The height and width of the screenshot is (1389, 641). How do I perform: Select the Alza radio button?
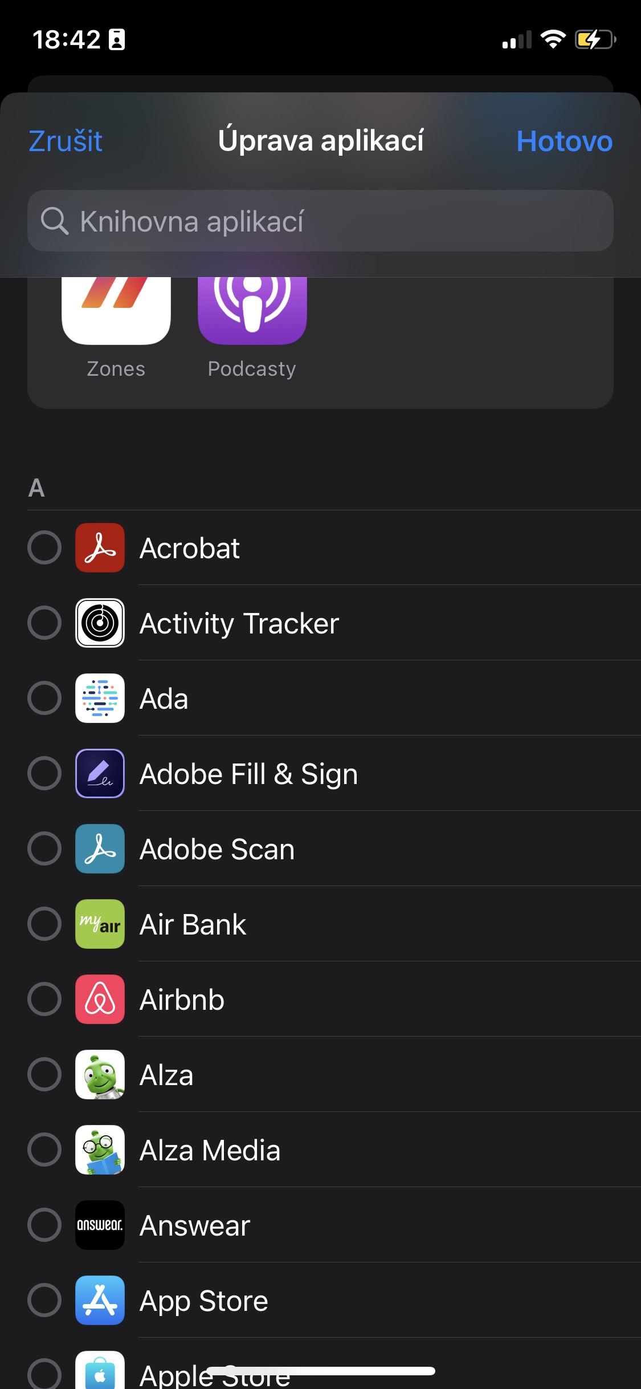click(44, 1075)
